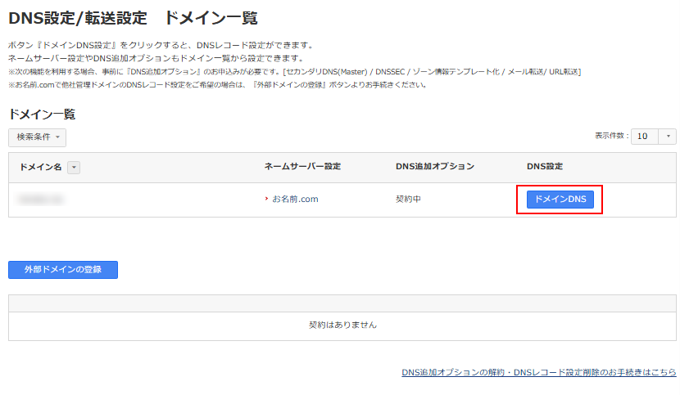680x395 pixels.
Task: Click the 表示件数 label text
Action: tap(611, 136)
